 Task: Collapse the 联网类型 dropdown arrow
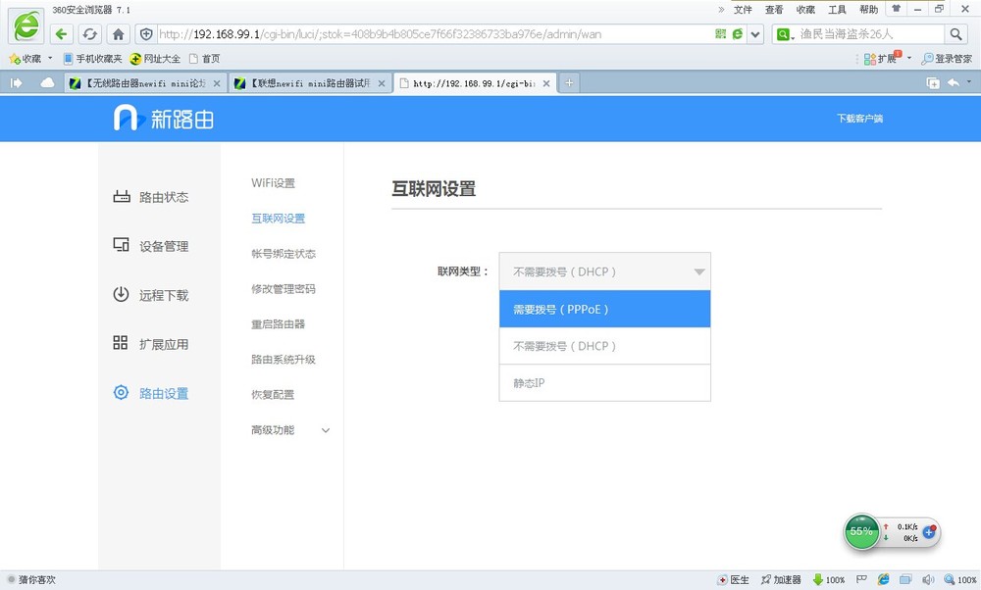pos(699,271)
